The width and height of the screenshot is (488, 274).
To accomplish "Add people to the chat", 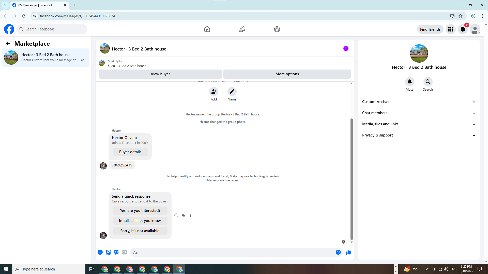I will 214,92.
